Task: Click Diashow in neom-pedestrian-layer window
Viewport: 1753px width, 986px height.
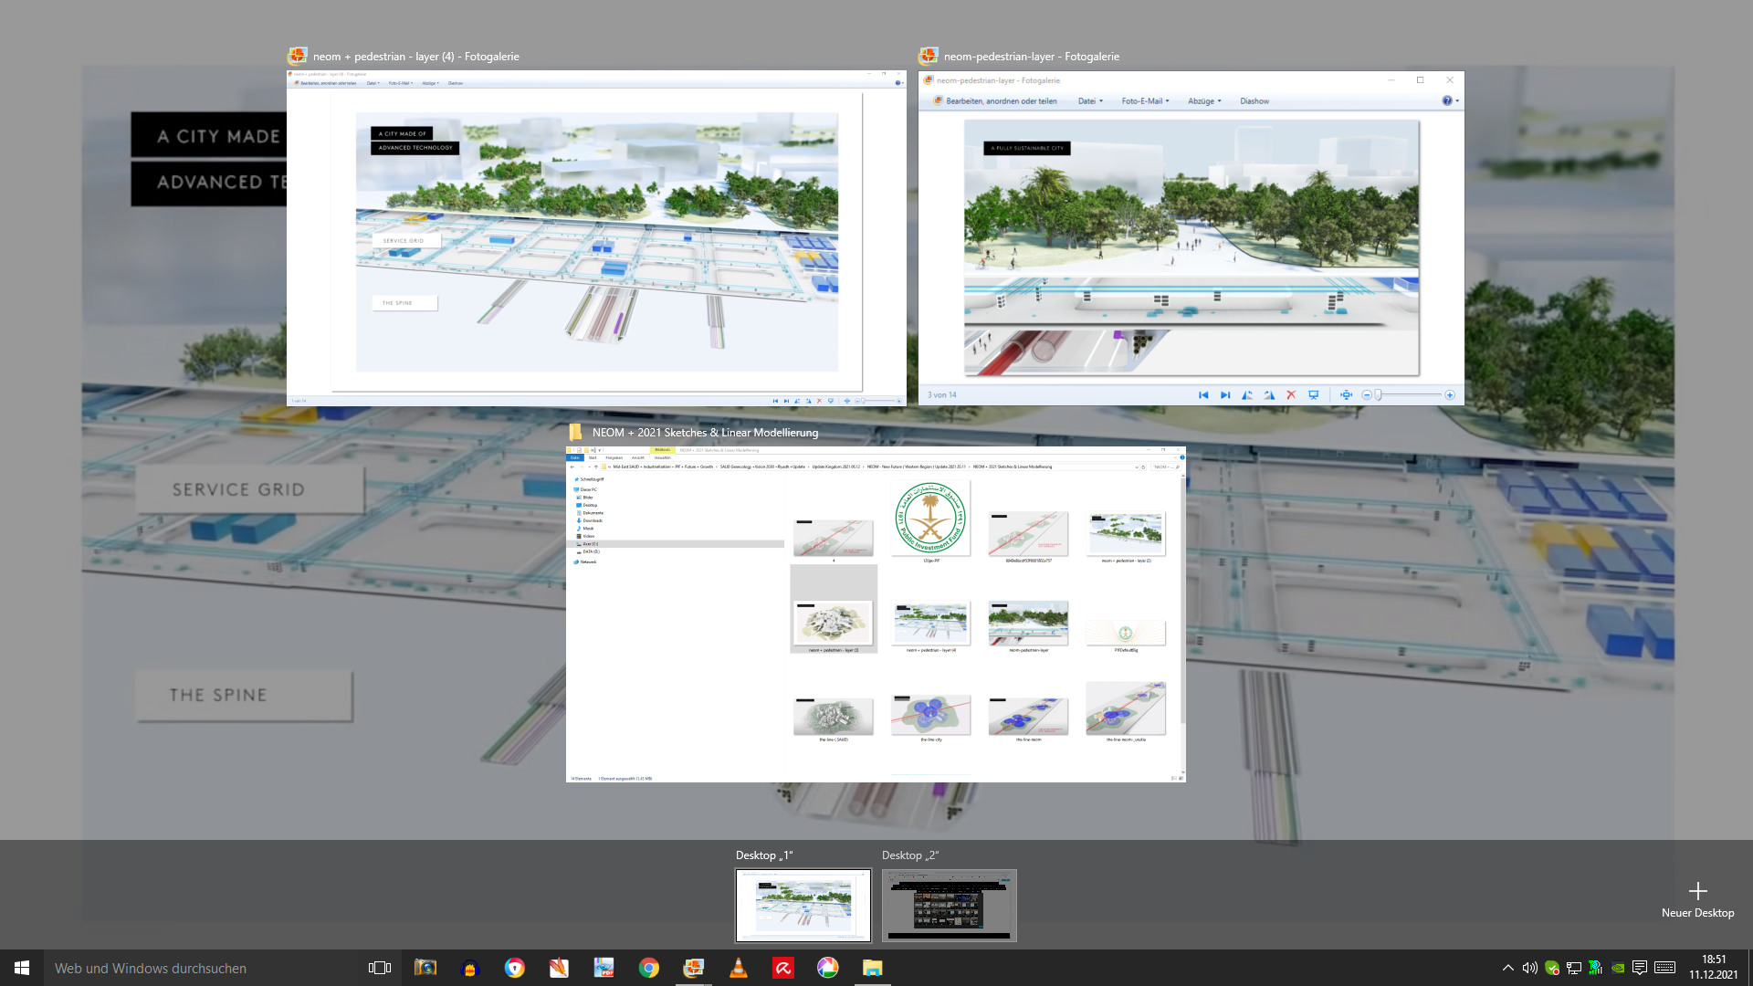Action: [1254, 101]
